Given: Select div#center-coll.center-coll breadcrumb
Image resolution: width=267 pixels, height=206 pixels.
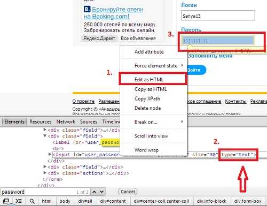Looking at the screenshot, I should (161, 201).
